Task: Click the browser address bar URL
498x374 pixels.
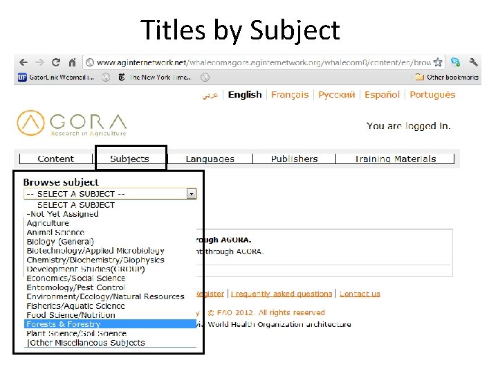Action: tap(264, 62)
